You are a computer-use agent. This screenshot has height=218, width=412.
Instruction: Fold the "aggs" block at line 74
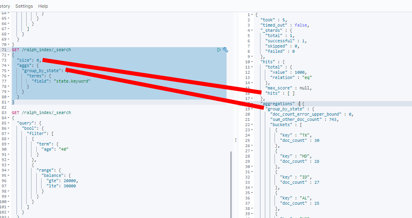[x=9, y=65]
